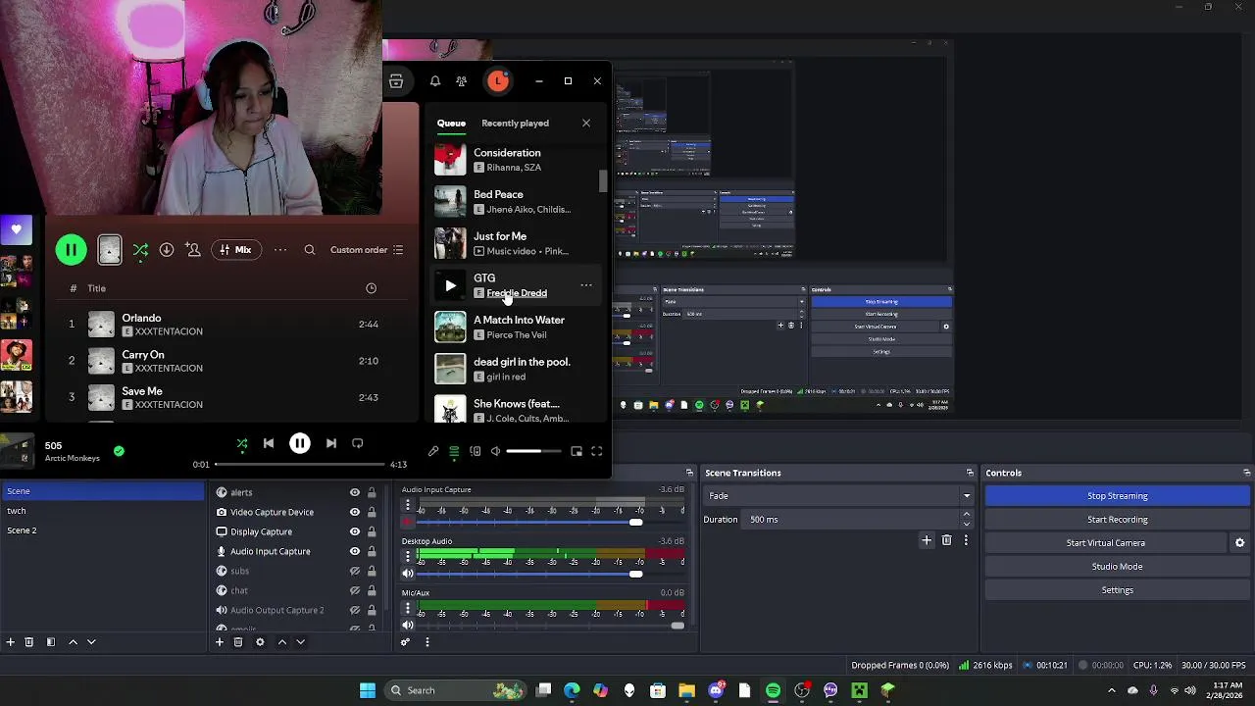Enter Spotify full screen mode
Image resolution: width=1255 pixels, height=706 pixels.
point(597,452)
